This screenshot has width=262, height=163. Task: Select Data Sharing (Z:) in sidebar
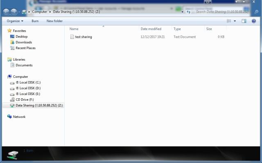39,105
